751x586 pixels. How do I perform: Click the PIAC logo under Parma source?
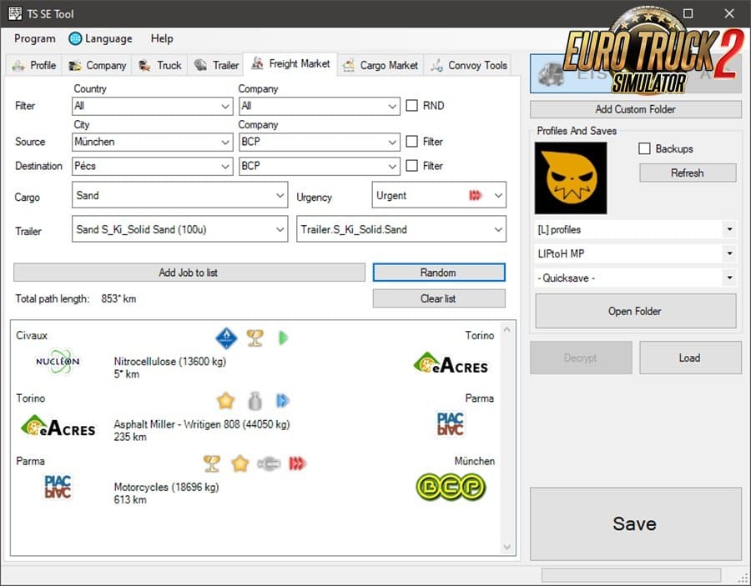(x=58, y=487)
